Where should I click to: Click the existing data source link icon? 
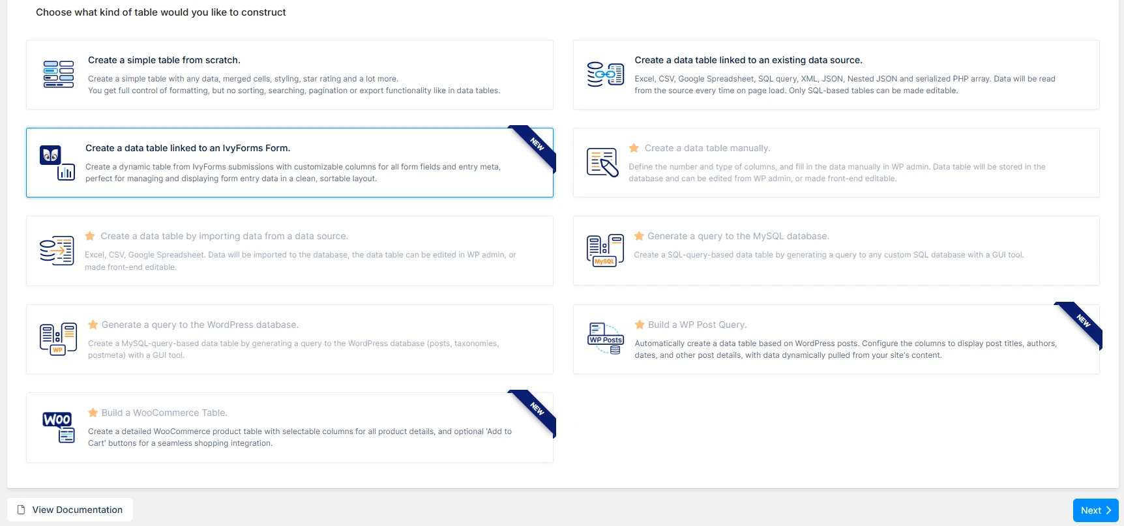coord(605,74)
